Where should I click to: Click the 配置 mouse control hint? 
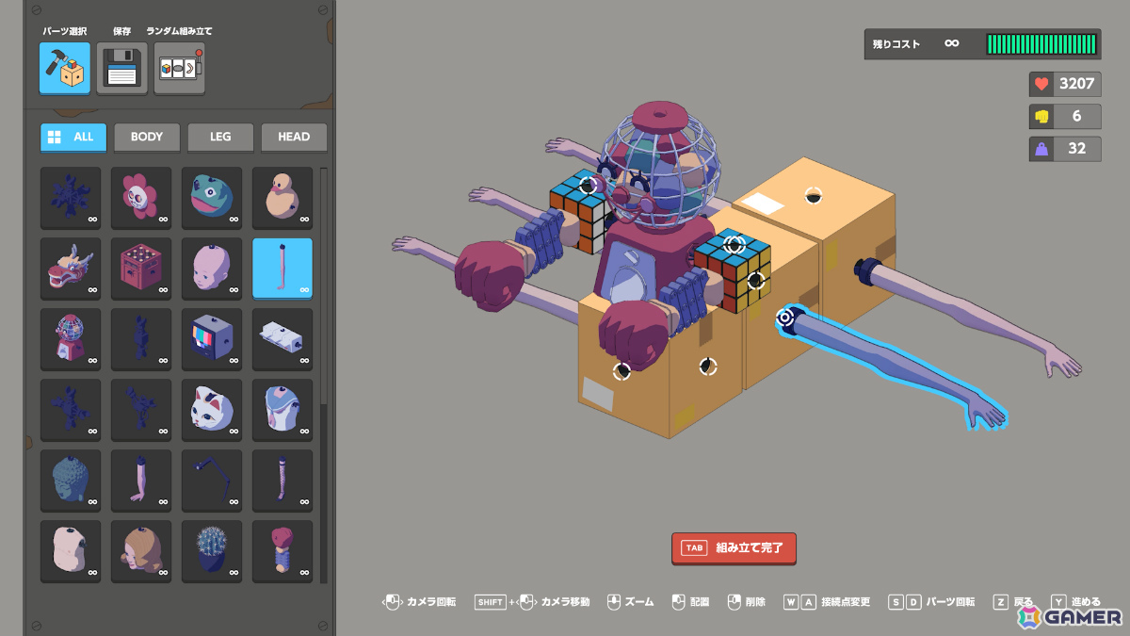tap(689, 601)
